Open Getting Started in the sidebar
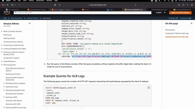Screen dimensions: 195x109 click(x=9, y=38)
